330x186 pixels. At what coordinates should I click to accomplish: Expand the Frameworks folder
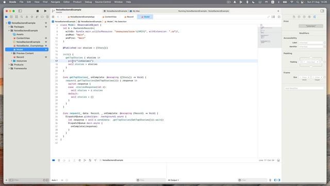9,69
